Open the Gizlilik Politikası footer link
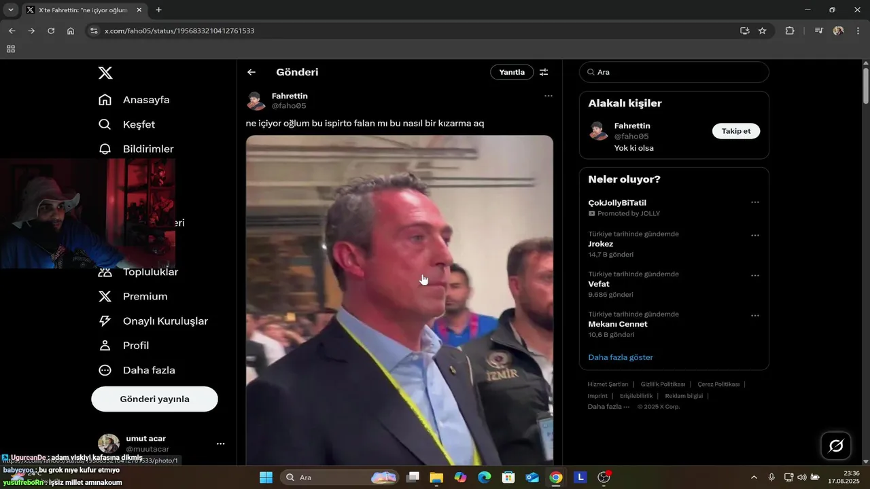Screen dimensions: 870x489 coord(663,384)
